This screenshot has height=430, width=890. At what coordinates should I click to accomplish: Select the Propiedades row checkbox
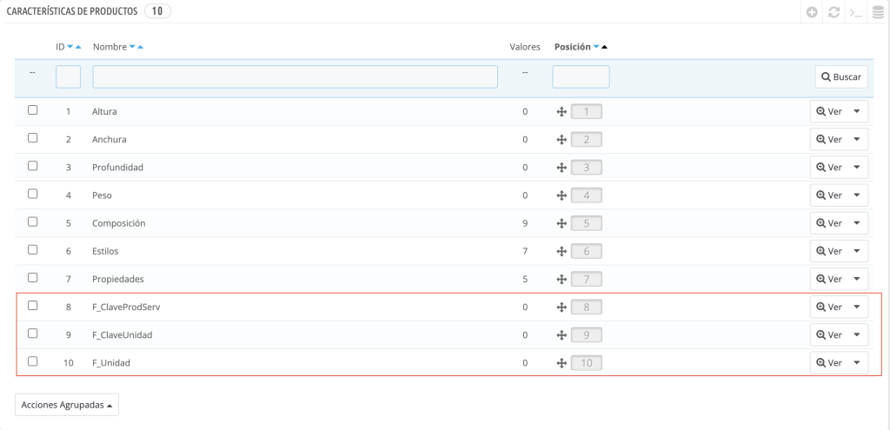click(32, 277)
